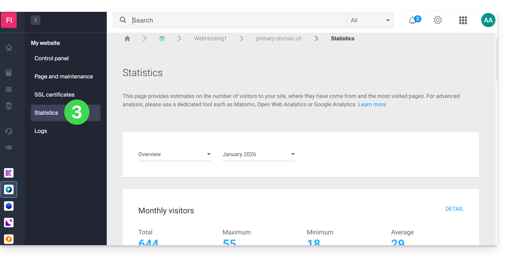
Task: Click the Learn more link
Action: click(x=372, y=105)
